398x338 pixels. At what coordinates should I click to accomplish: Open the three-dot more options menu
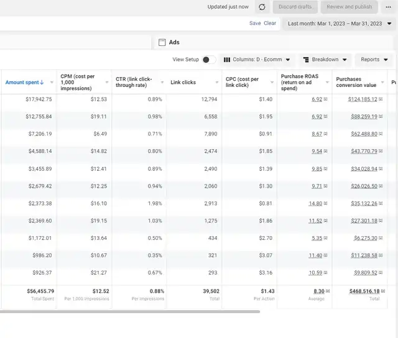(388, 7)
